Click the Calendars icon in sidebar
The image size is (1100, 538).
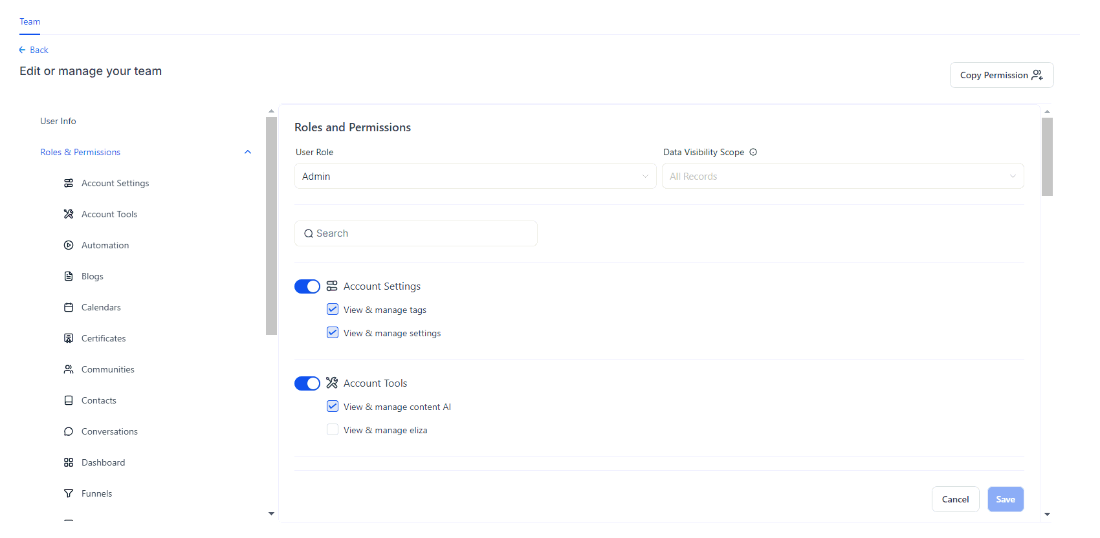click(x=69, y=307)
